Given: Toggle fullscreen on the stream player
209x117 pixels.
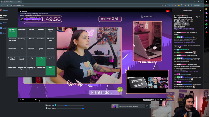Looking at the screenshot, I should 164,100.
